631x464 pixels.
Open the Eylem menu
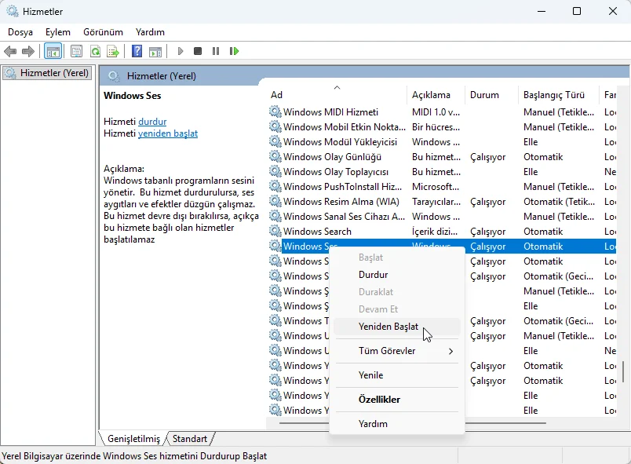click(58, 32)
